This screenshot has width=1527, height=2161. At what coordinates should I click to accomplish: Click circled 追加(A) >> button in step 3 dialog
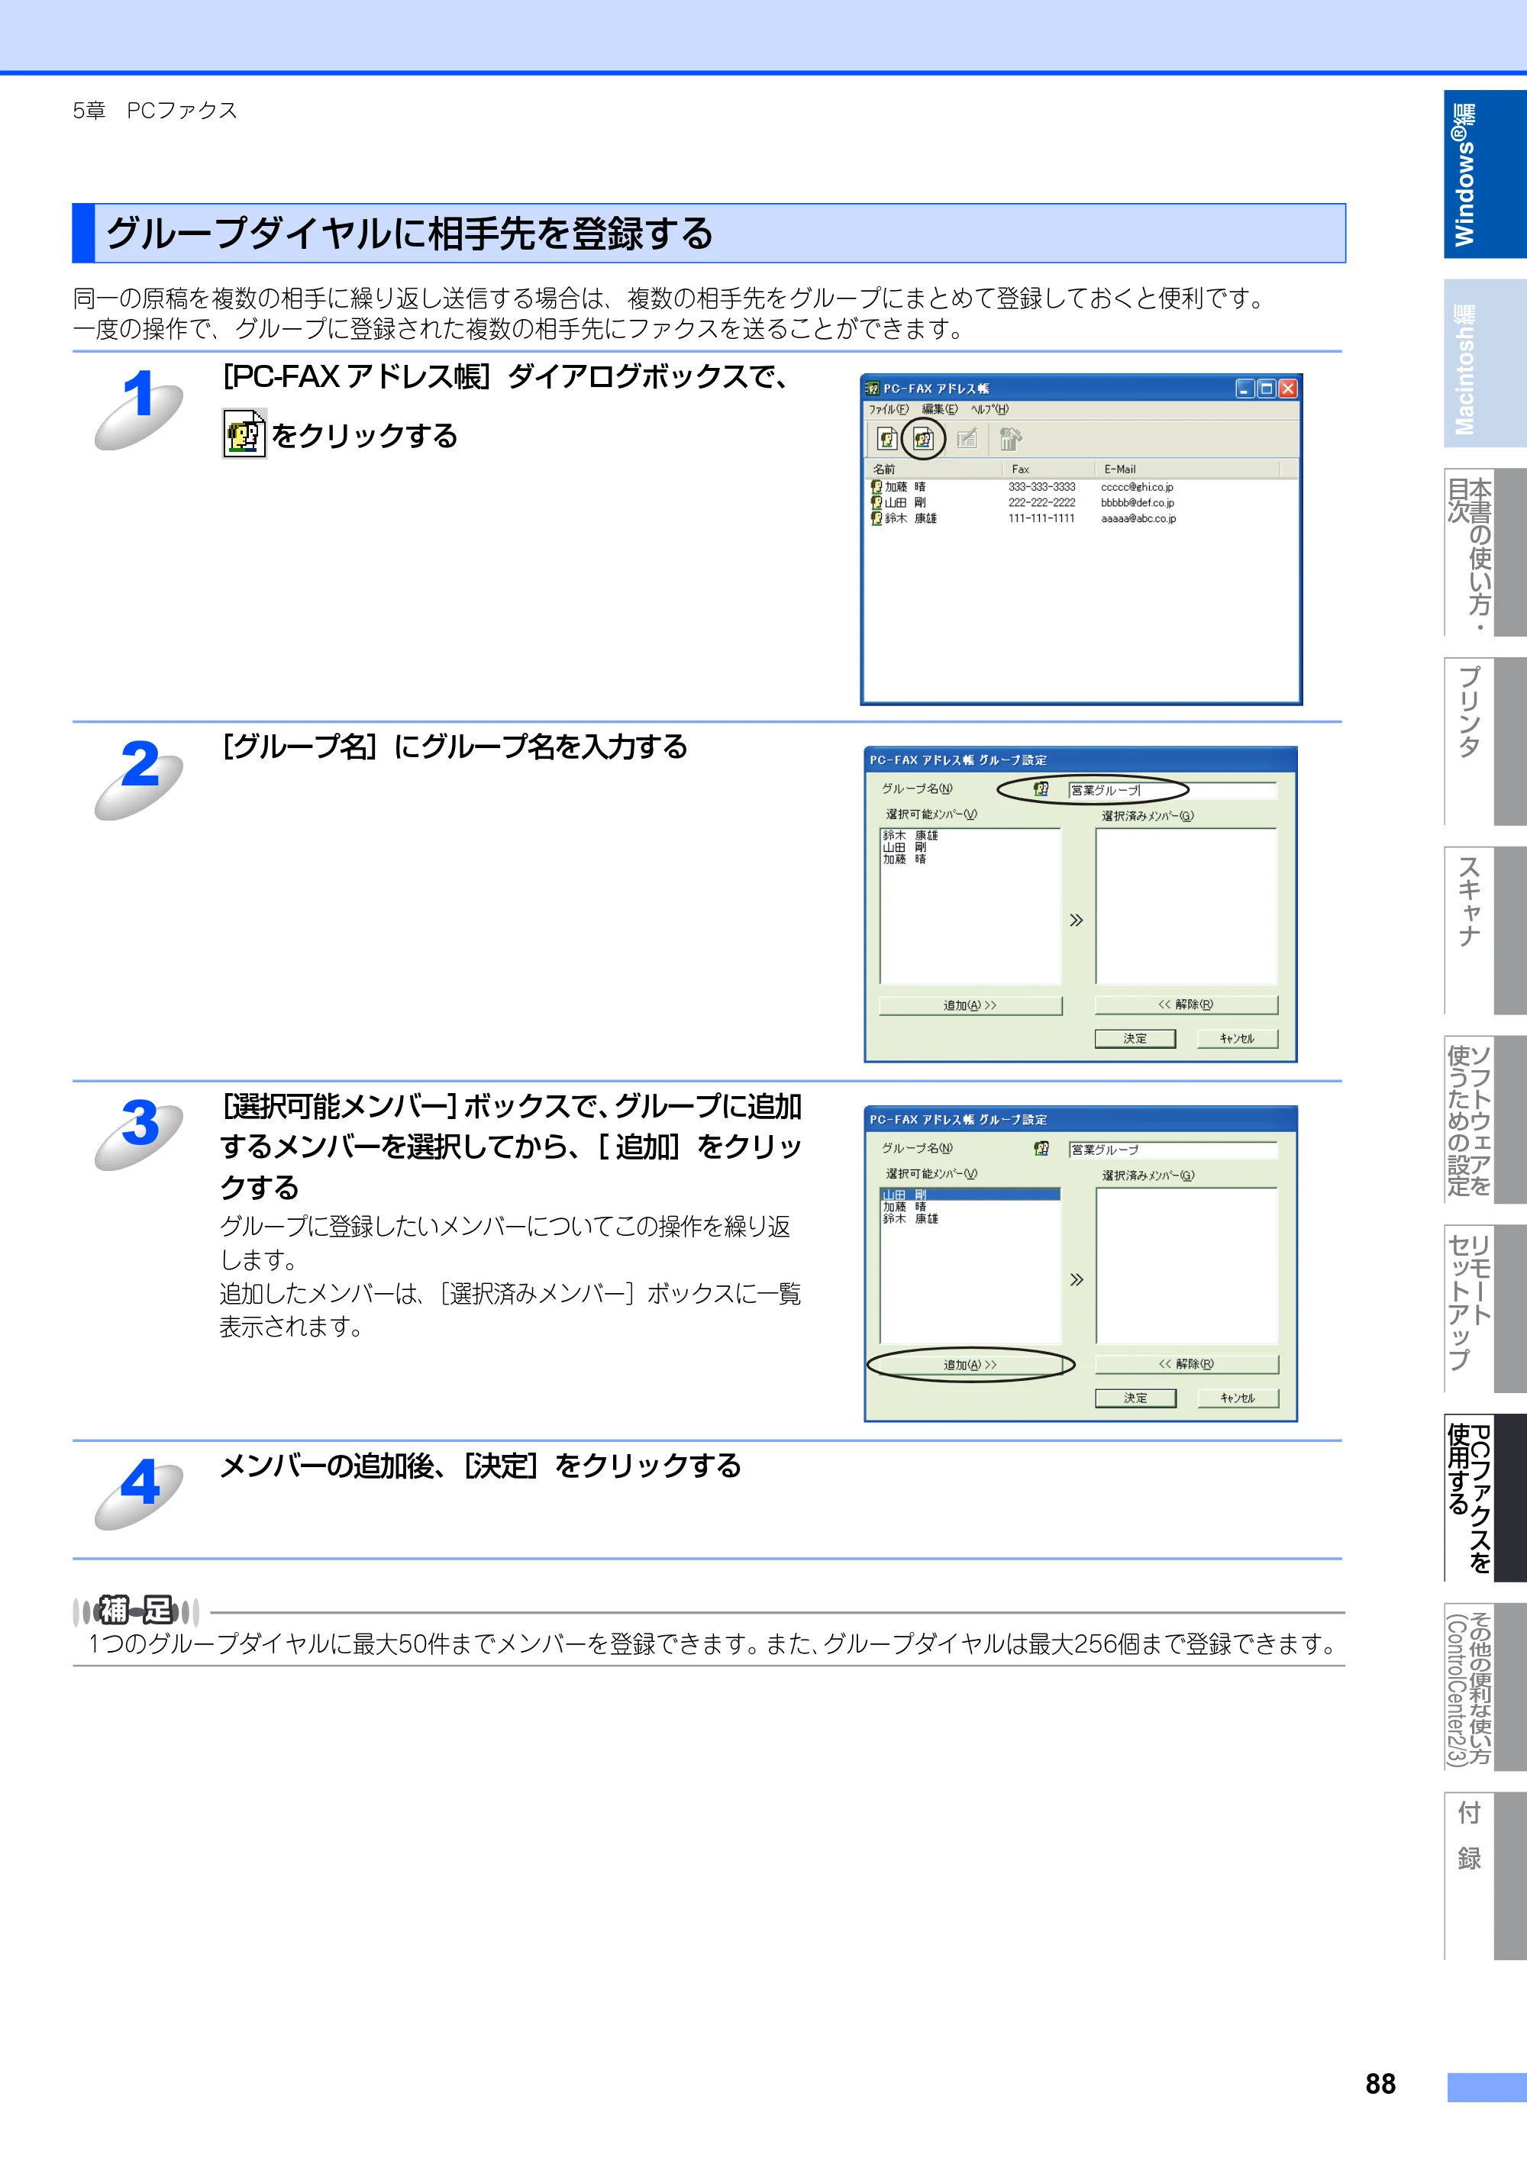970,1365
